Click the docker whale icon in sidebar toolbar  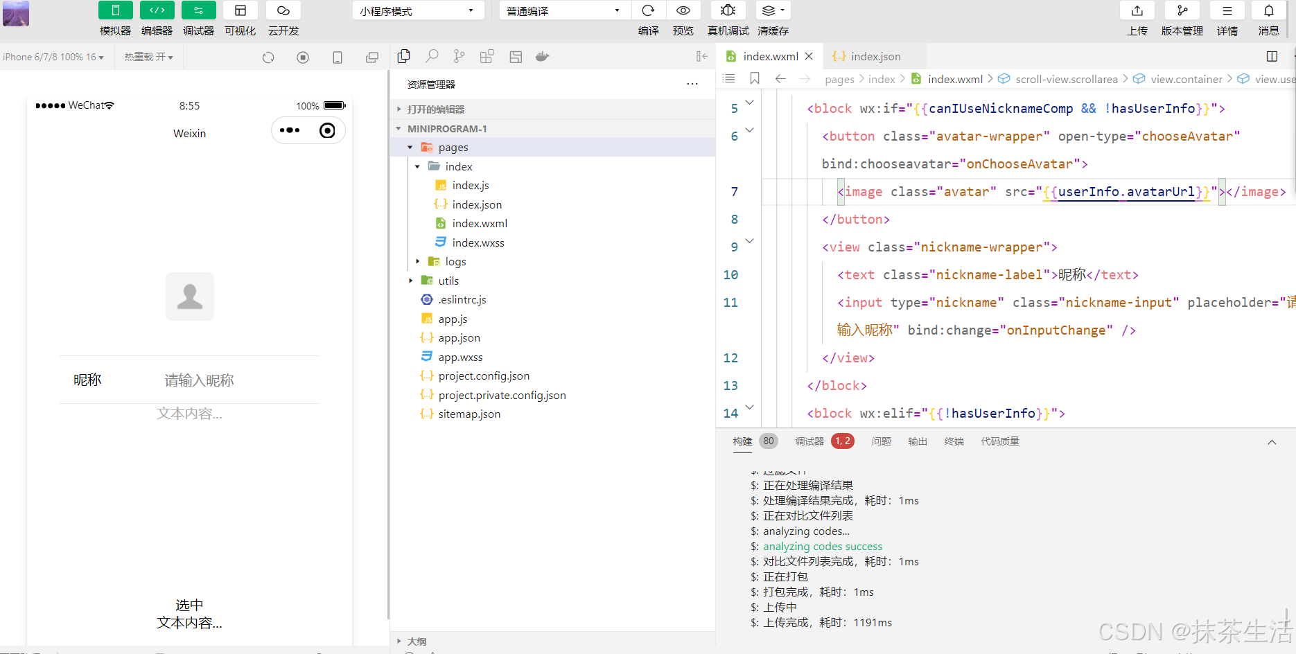(x=543, y=57)
